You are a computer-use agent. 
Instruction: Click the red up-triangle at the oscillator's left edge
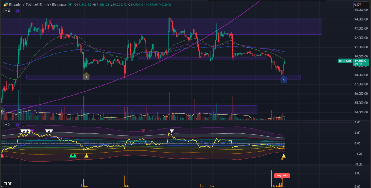[2, 156]
